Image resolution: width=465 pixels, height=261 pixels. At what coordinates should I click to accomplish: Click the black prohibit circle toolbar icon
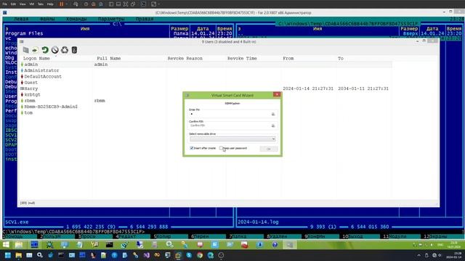point(55,50)
